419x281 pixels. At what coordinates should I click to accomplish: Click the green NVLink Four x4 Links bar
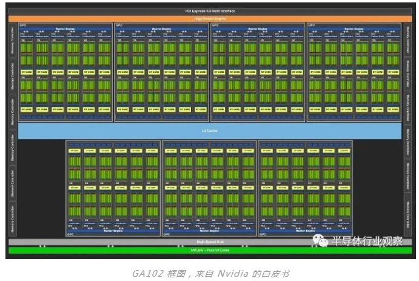tap(209, 250)
